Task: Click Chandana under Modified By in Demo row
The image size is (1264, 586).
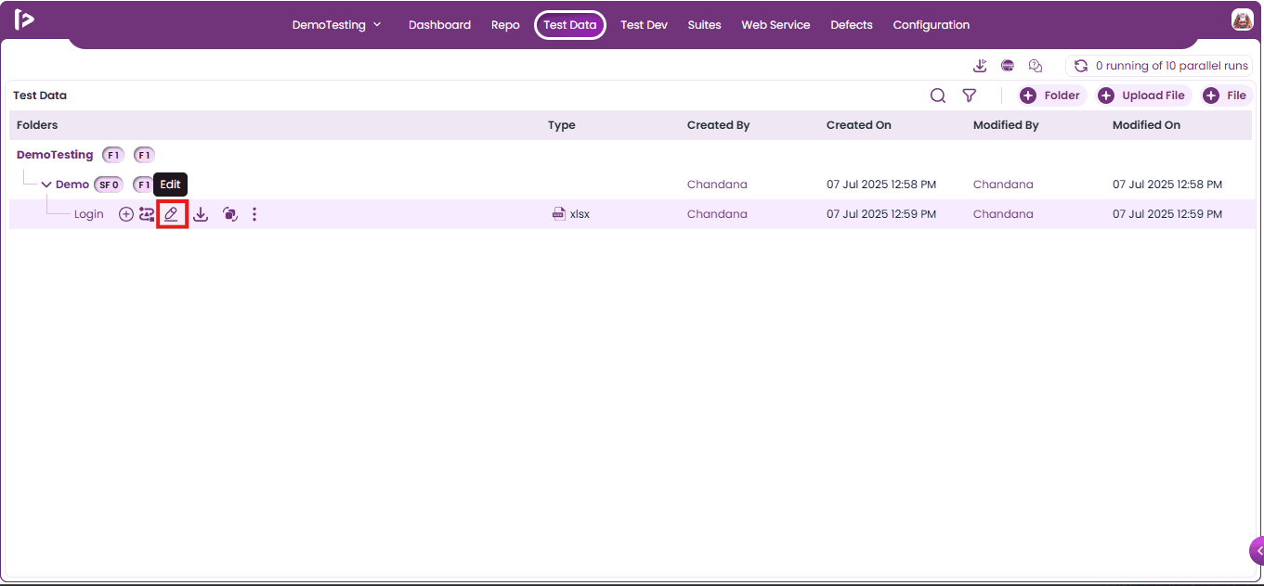Action: pyautogui.click(x=1003, y=185)
